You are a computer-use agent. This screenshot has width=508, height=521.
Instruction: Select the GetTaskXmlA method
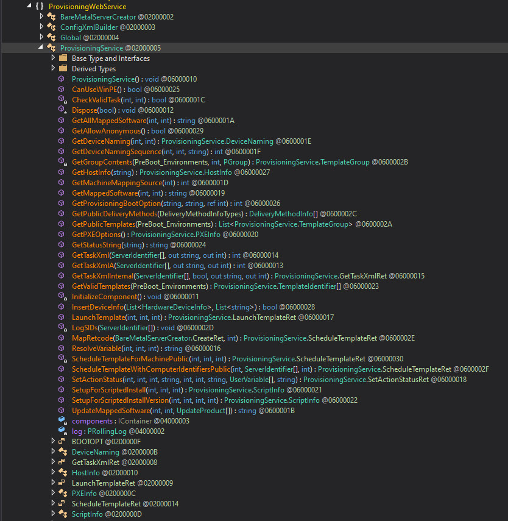(177, 266)
